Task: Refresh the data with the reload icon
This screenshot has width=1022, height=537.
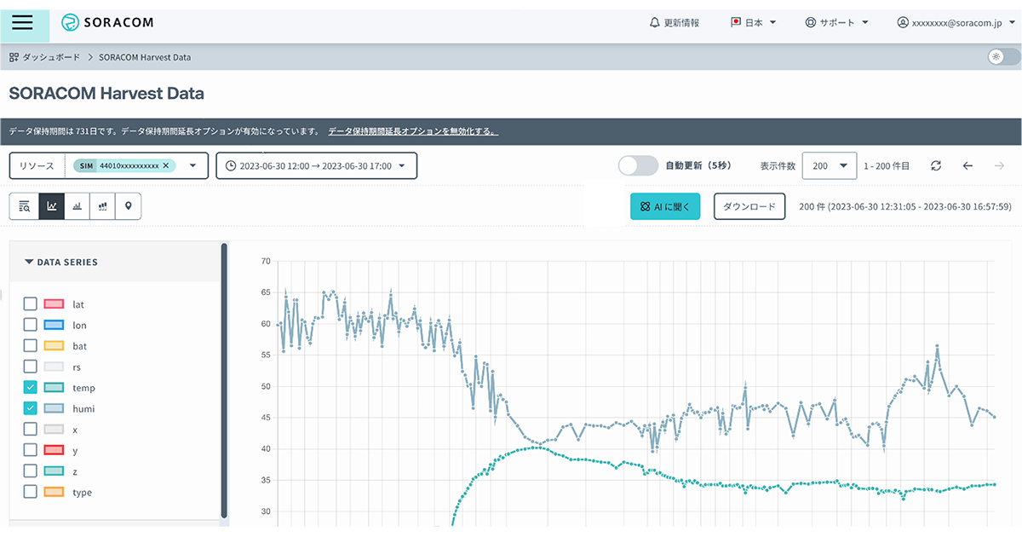Action: (936, 165)
